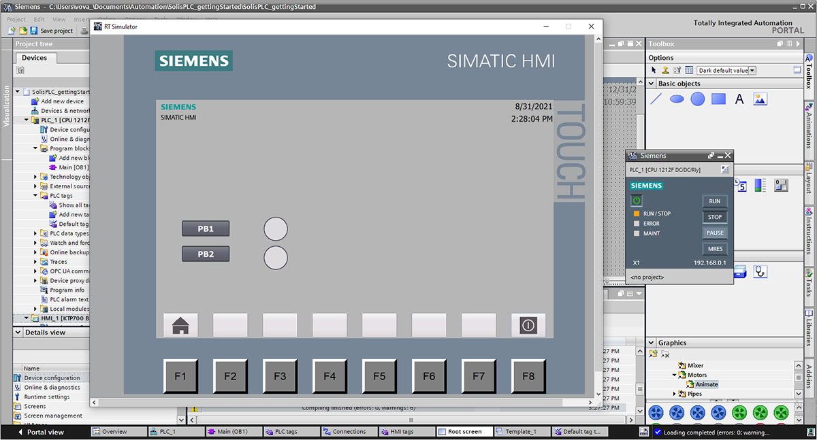This screenshot has width=817, height=440.
Task: Click the F8 hardware key on HMI
Action: coord(528,376)
